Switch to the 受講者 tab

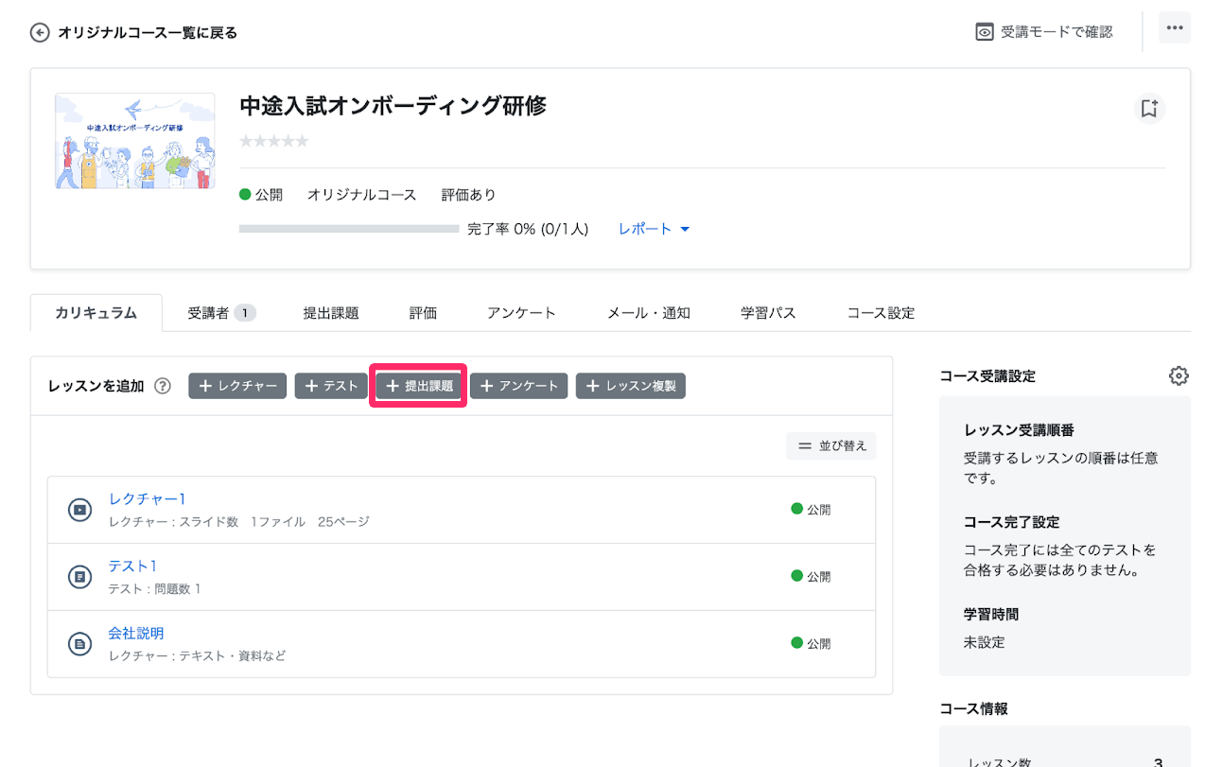point(221,313)
